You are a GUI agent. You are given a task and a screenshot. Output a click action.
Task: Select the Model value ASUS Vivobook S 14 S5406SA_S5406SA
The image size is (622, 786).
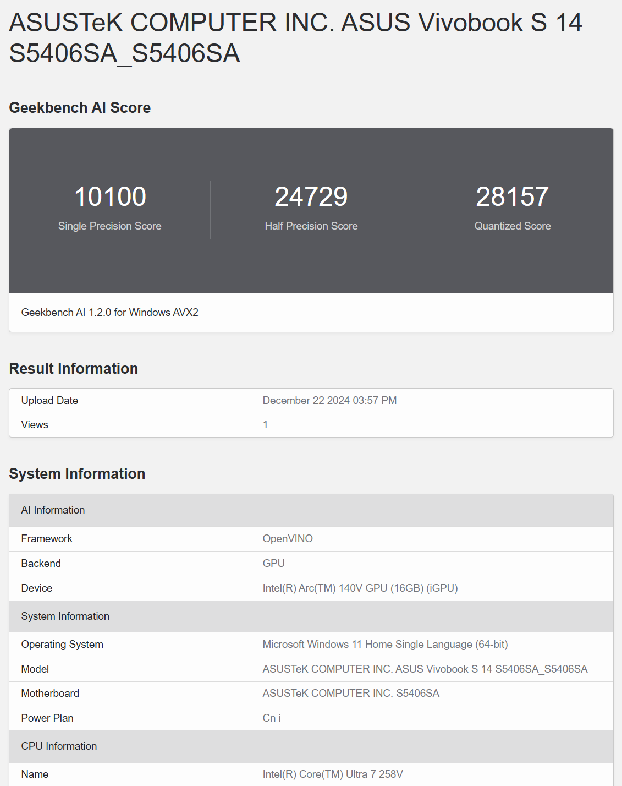425,669
